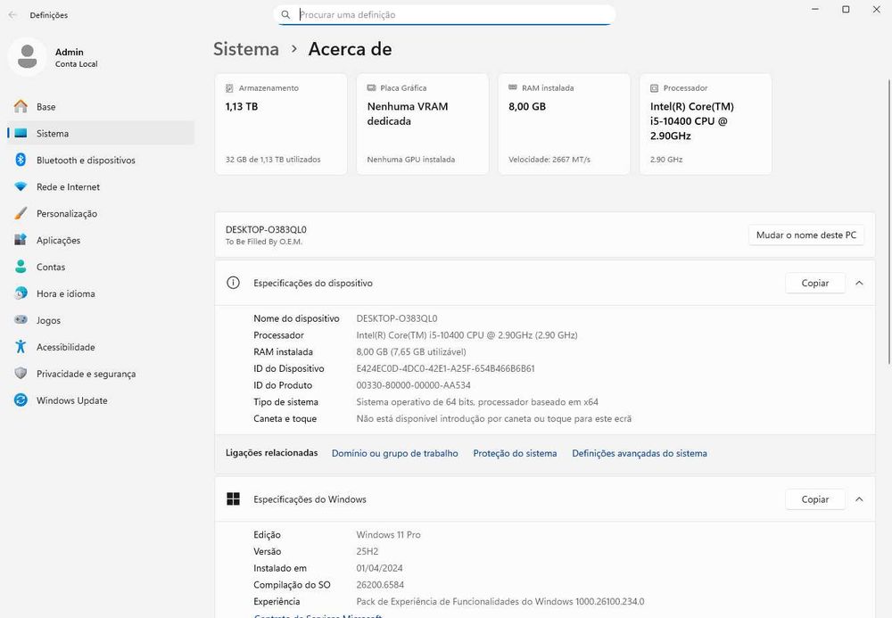Click the Armazenamento card icon
Screen dimensions: 892x618
pyautogui.click(x=229, y=88)
